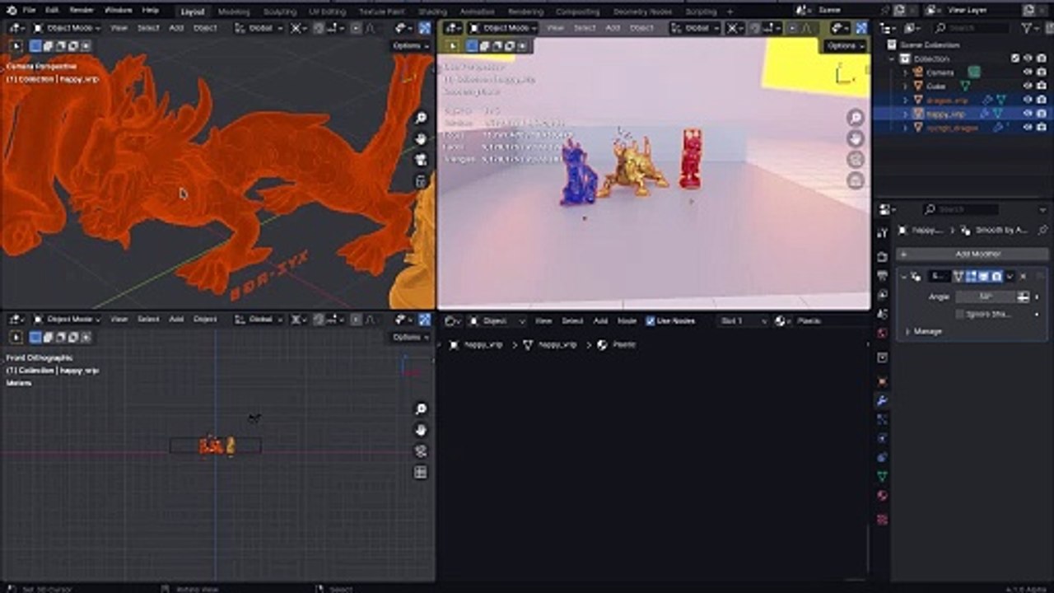Enable the Ignore Sharpness checkbox
This screenshot has width=1054, height=593.
coord(960,314)
